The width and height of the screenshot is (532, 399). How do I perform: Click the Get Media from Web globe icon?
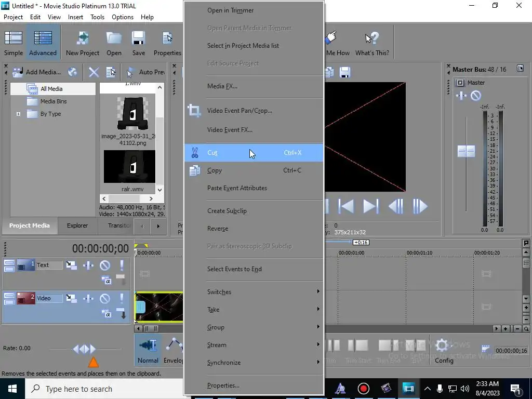(73, 72)
